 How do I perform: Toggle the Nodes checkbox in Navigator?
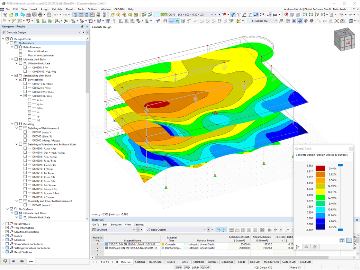(7, 236)
